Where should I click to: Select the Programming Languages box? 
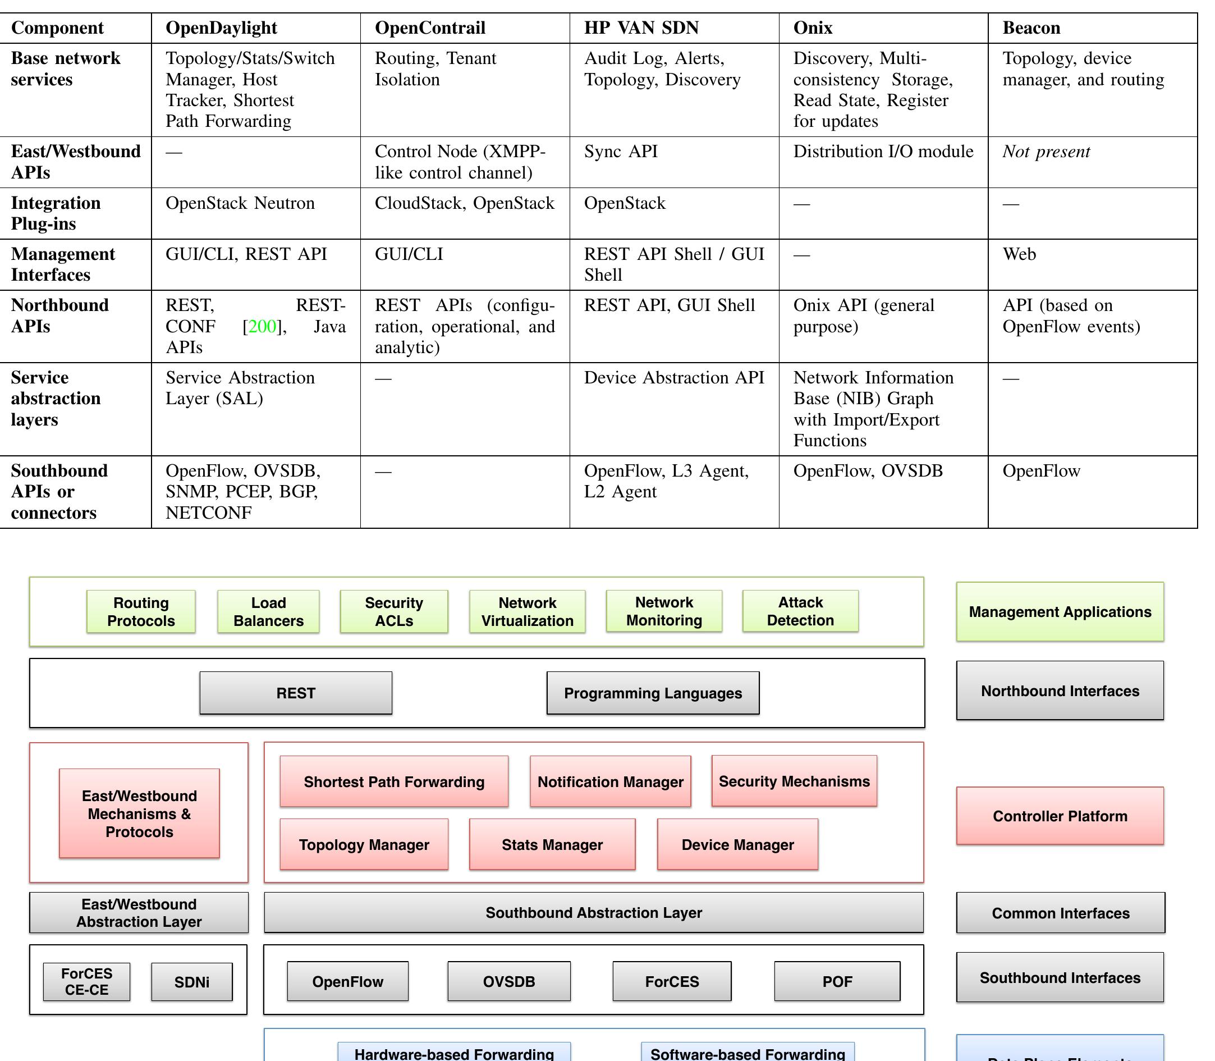(x=652, y=693)
